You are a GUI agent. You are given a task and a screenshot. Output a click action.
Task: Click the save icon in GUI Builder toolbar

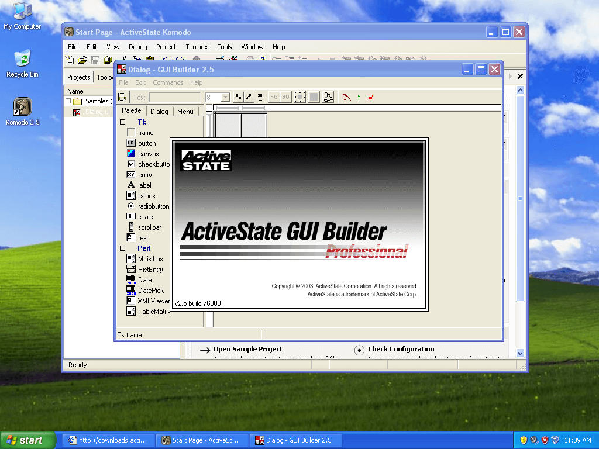click(122, 97)
